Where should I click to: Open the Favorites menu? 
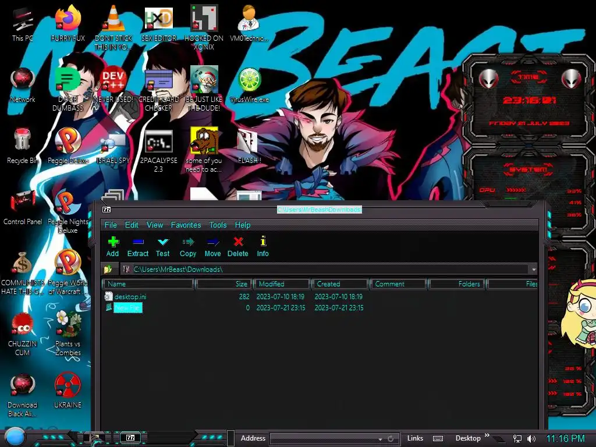186,225
